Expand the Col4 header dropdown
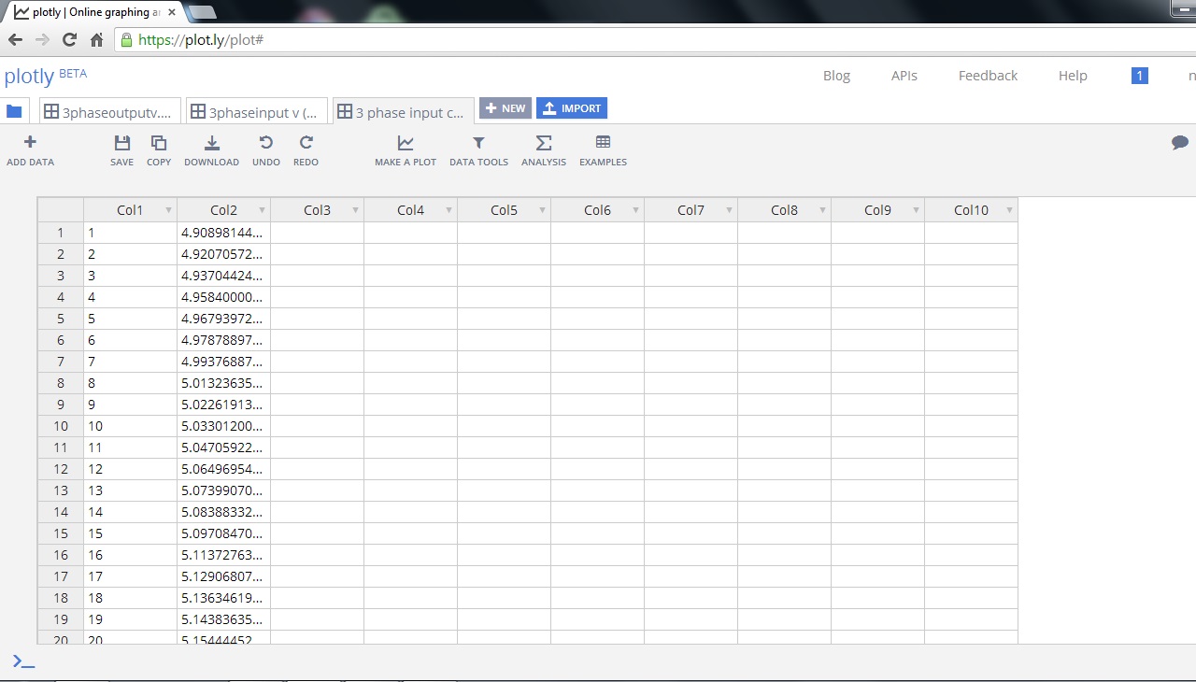 click(x=448, y=210)
